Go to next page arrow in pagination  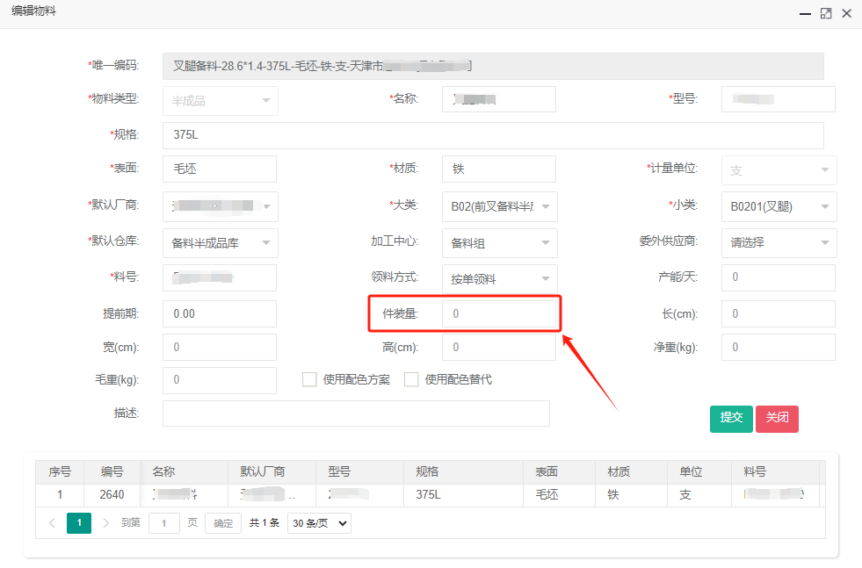coord(106,523)
